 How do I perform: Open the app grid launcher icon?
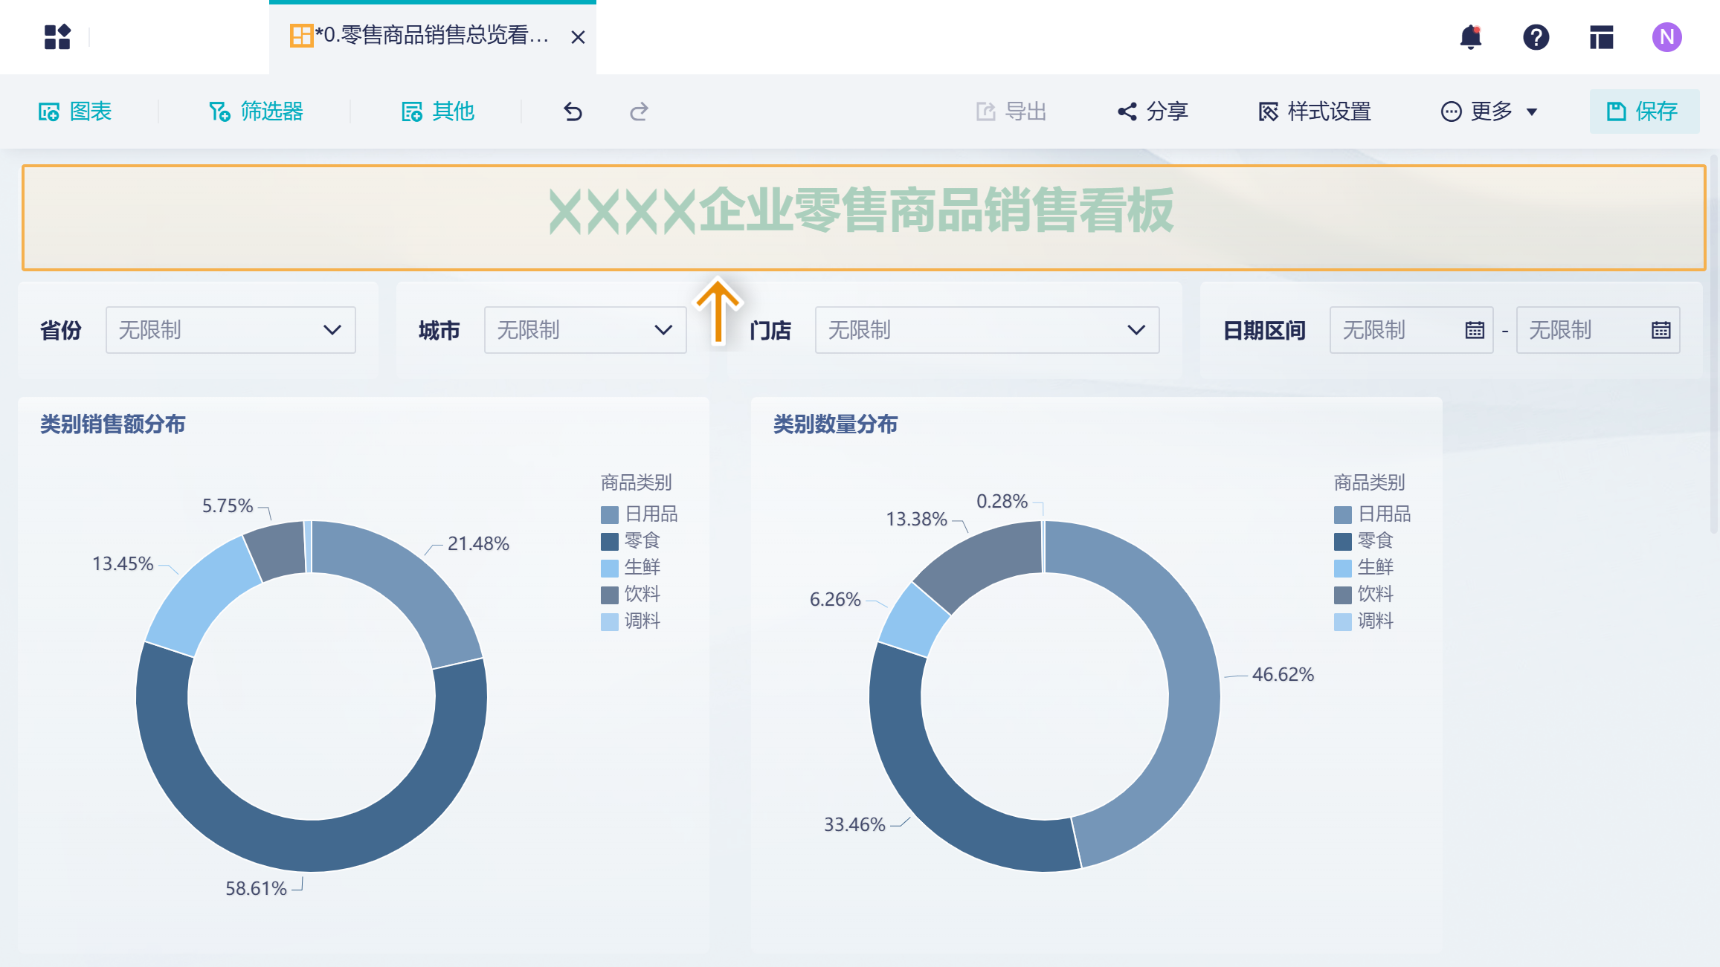[57, 36]
